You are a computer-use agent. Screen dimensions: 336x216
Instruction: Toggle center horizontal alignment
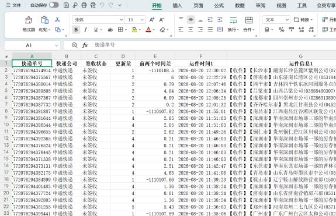(190, 30)
